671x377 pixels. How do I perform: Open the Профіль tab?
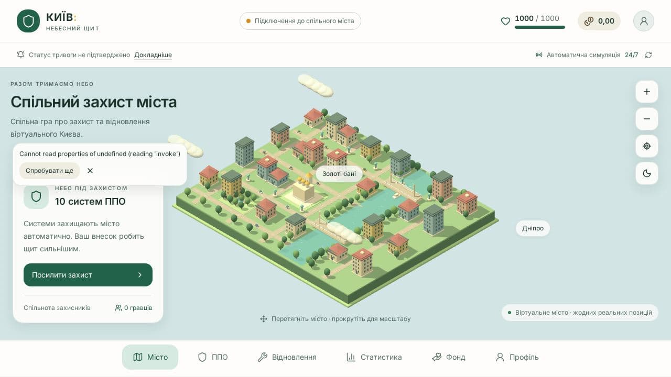[517, 357]
